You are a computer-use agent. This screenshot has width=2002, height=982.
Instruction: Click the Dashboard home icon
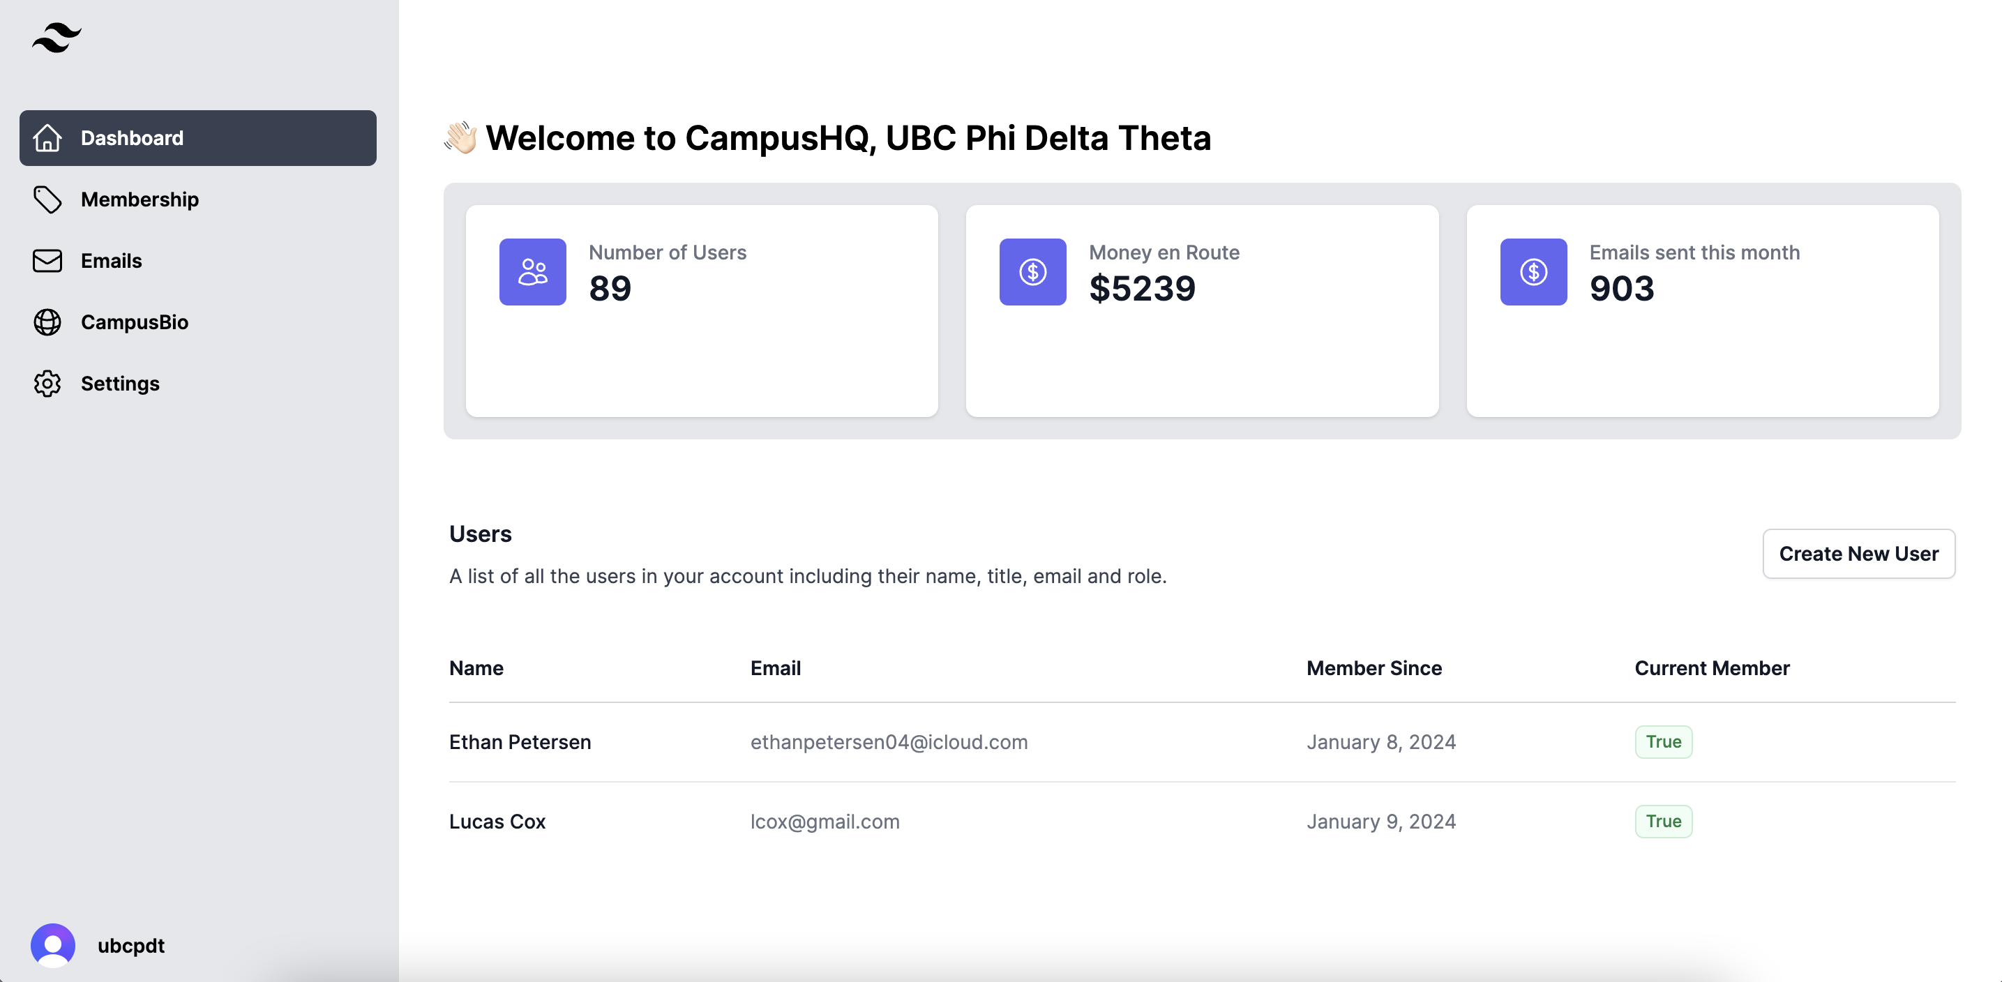[x=47, y=137]
